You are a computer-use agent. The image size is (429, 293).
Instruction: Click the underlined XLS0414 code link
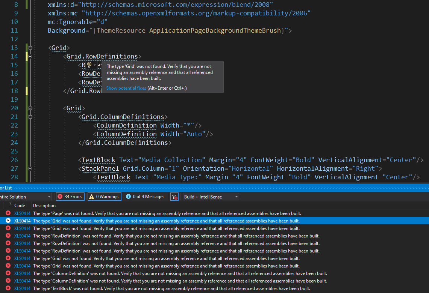click(22, 221)
